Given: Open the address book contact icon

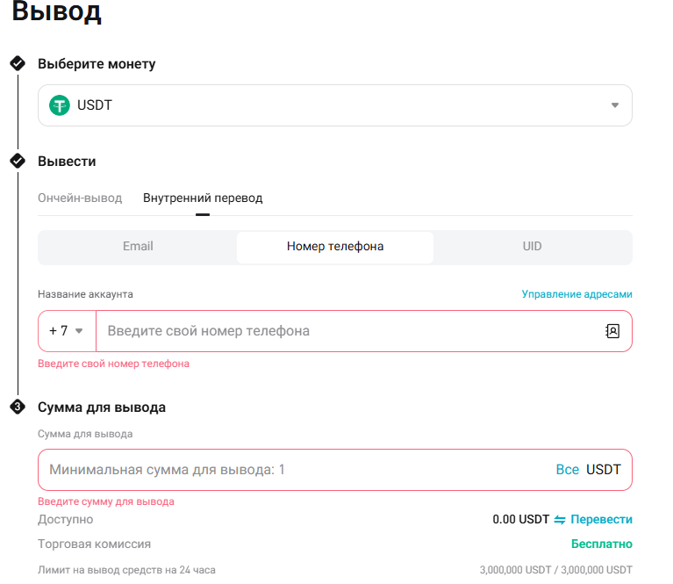Looking at the screenshot, I should click(612, 331).
